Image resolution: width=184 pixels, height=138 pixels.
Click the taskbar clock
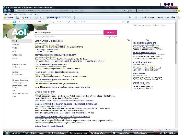click(172, 133)
